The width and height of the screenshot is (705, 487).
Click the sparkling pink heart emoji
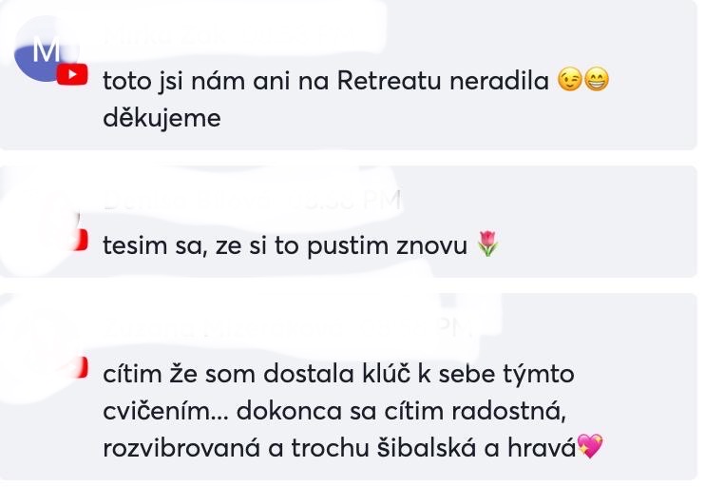point(590,446)
